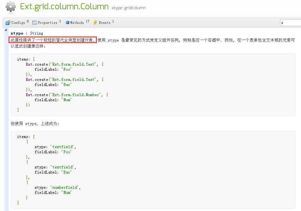
Task: Click the xtype member name
Action: [x=17, y=33]
